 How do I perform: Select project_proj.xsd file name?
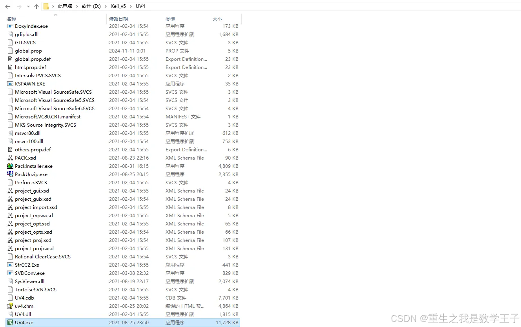click(x=33, y=240)
